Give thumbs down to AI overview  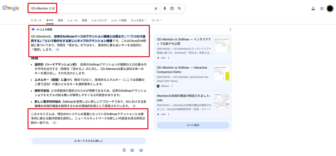tap(141, 150)
